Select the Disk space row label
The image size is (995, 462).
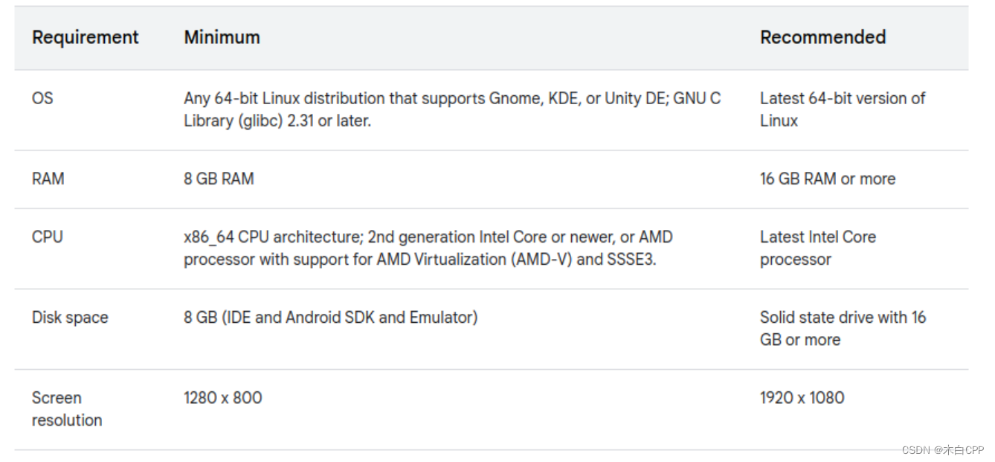pyautogui.click(x=70, y=318)
